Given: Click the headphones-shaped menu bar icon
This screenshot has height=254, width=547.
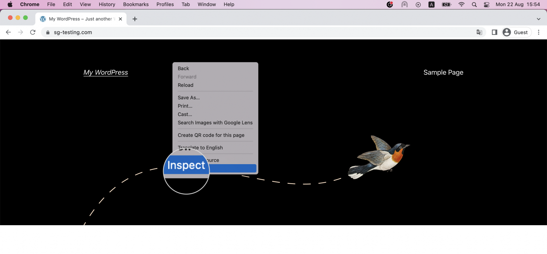Looking at the screenshot, I should click(404, 4).
